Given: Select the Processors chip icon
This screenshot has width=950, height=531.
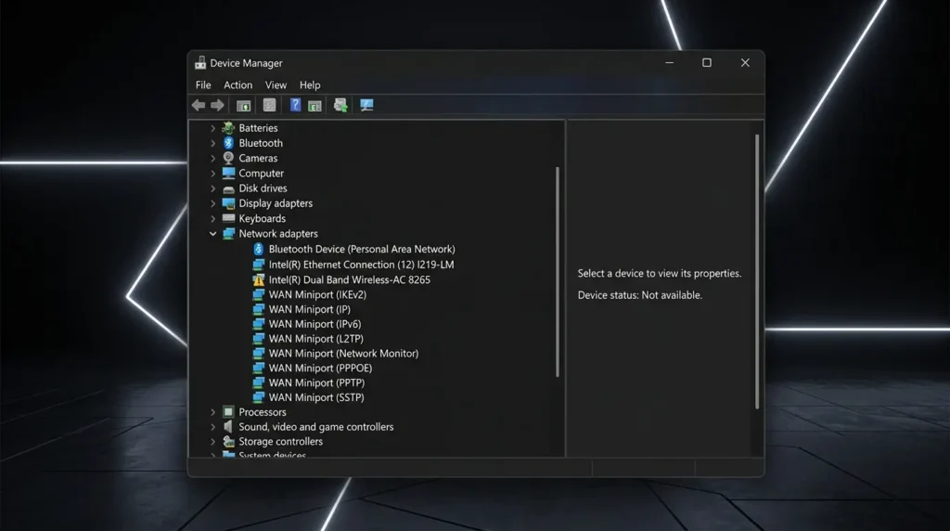Looking at the screenshot, I should pyautogui.click(x=228, y=412).
